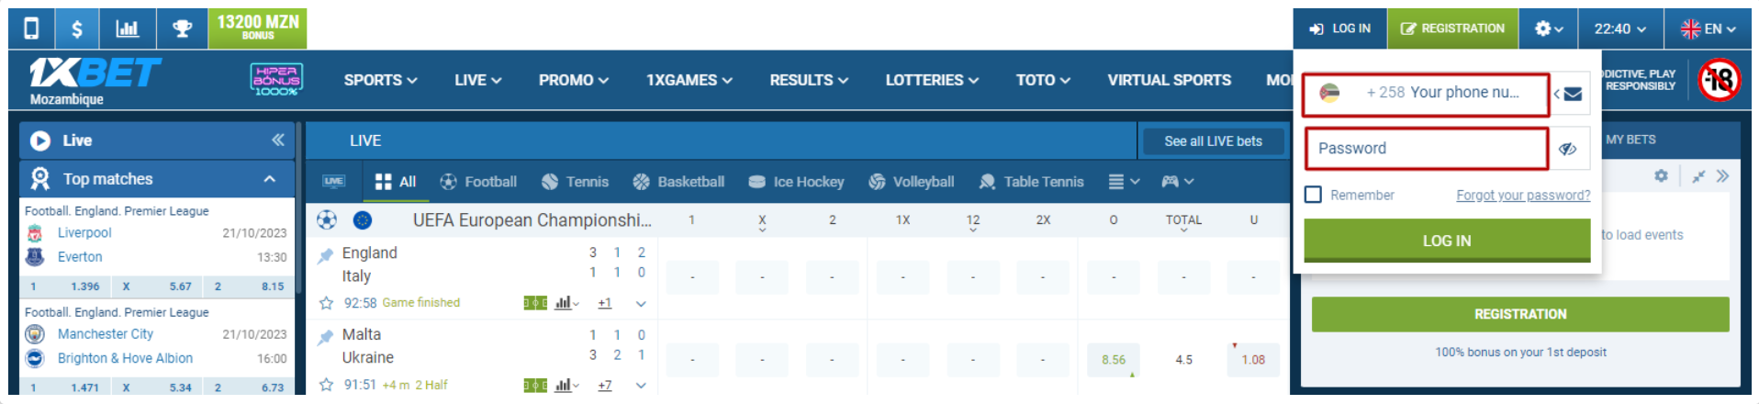Click the 8.56 odds for Malta-Ukraine
The height and width of the screenshot is (404, 1759).
click(x=1113, y=360)
